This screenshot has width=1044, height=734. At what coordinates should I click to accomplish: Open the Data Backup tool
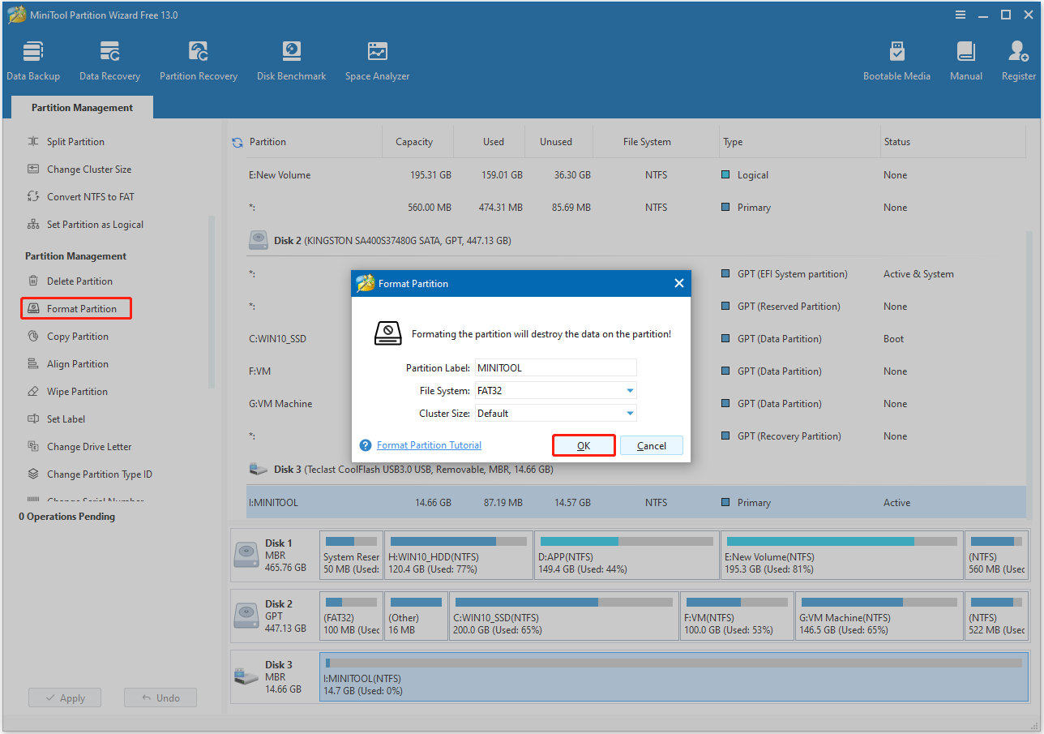coord(32,58)
